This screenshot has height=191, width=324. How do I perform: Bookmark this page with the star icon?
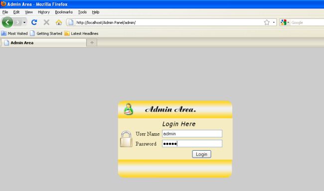pos(267,22)
